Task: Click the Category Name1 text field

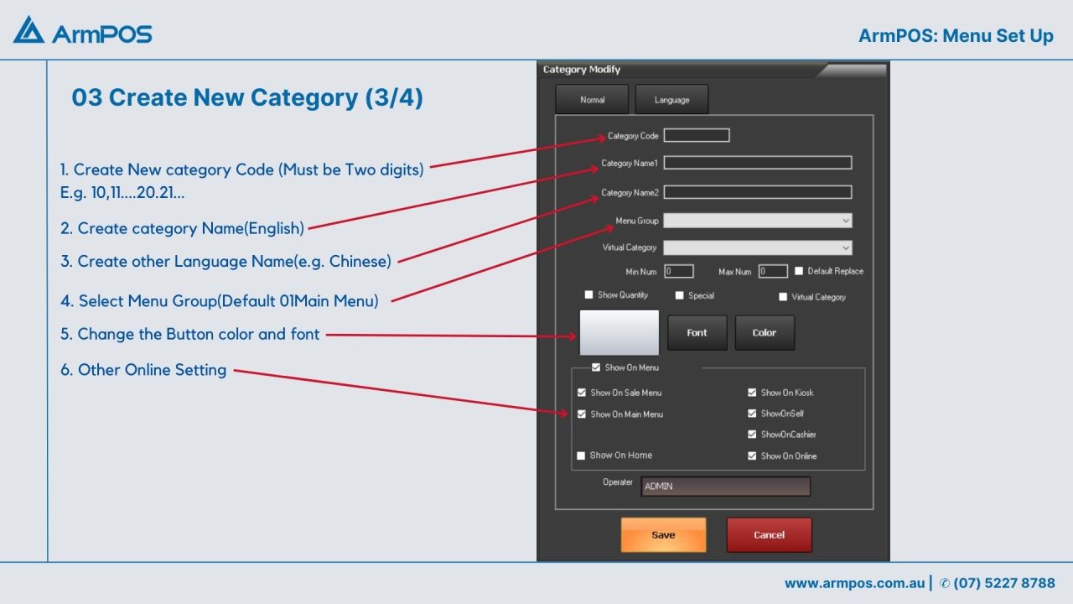Action: click(x=757, y=163)
